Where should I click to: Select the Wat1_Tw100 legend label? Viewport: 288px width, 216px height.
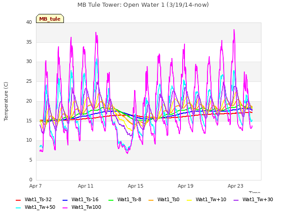click(86, 207)
